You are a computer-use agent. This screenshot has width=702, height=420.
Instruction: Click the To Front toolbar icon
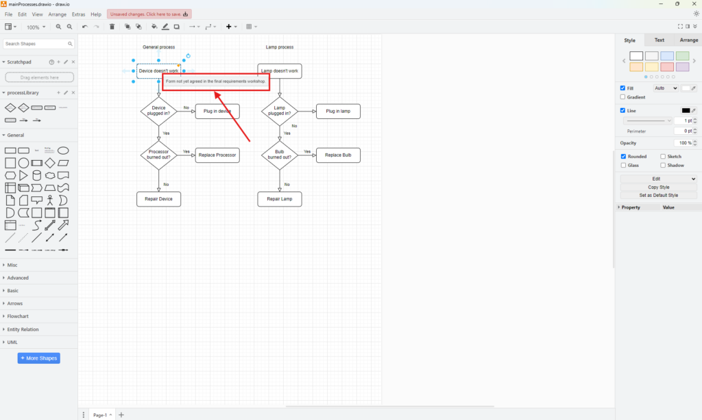(x=128, y=27)
